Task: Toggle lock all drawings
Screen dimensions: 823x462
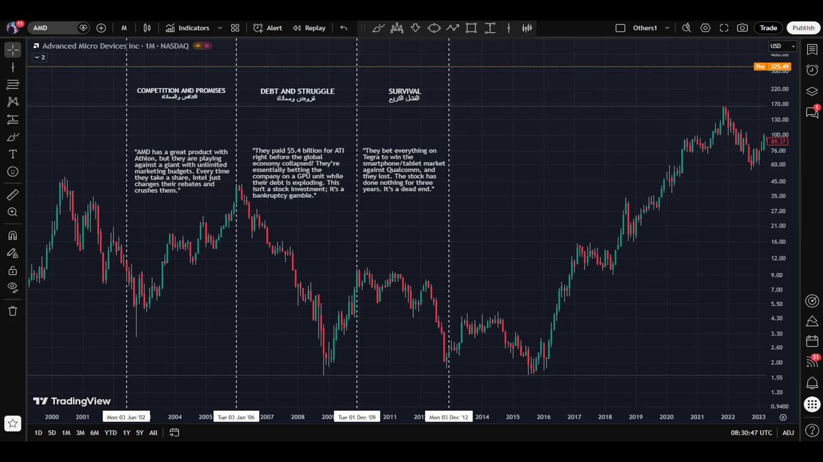Action: click(12, 270)
